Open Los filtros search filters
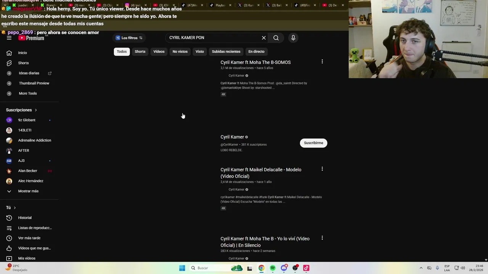This screenshot has height=274, width=488. click(x=129, y=38)
